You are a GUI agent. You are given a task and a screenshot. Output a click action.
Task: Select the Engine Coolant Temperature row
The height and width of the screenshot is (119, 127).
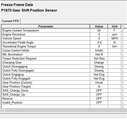pyautogui.click(x=61, y=30)
